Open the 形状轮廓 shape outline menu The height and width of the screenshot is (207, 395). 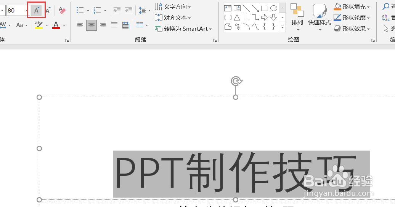point(352,18)
